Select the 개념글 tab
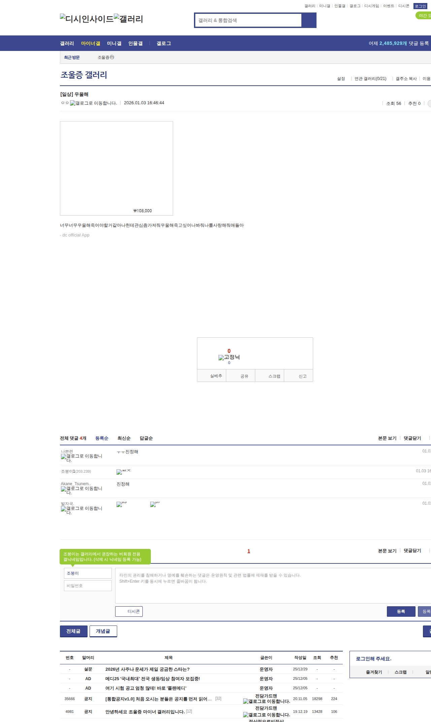This screenshot has height=722, width=431. 103,631
